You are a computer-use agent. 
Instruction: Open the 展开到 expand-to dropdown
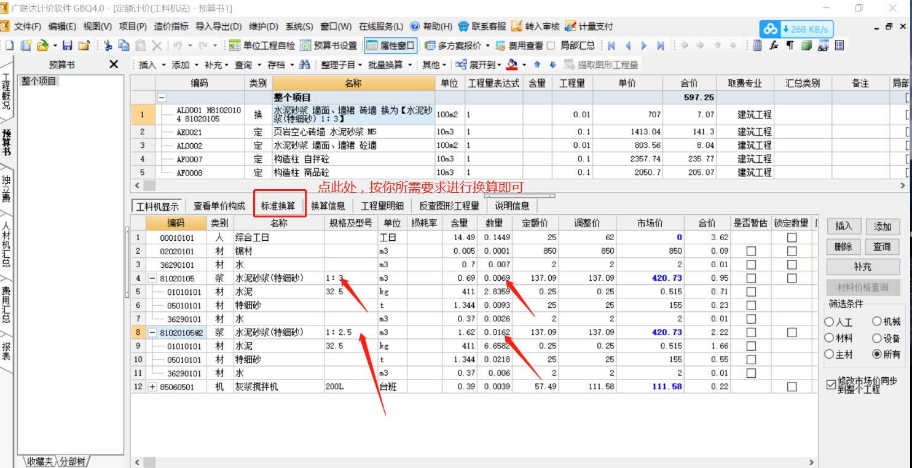[x=479, y=64]
